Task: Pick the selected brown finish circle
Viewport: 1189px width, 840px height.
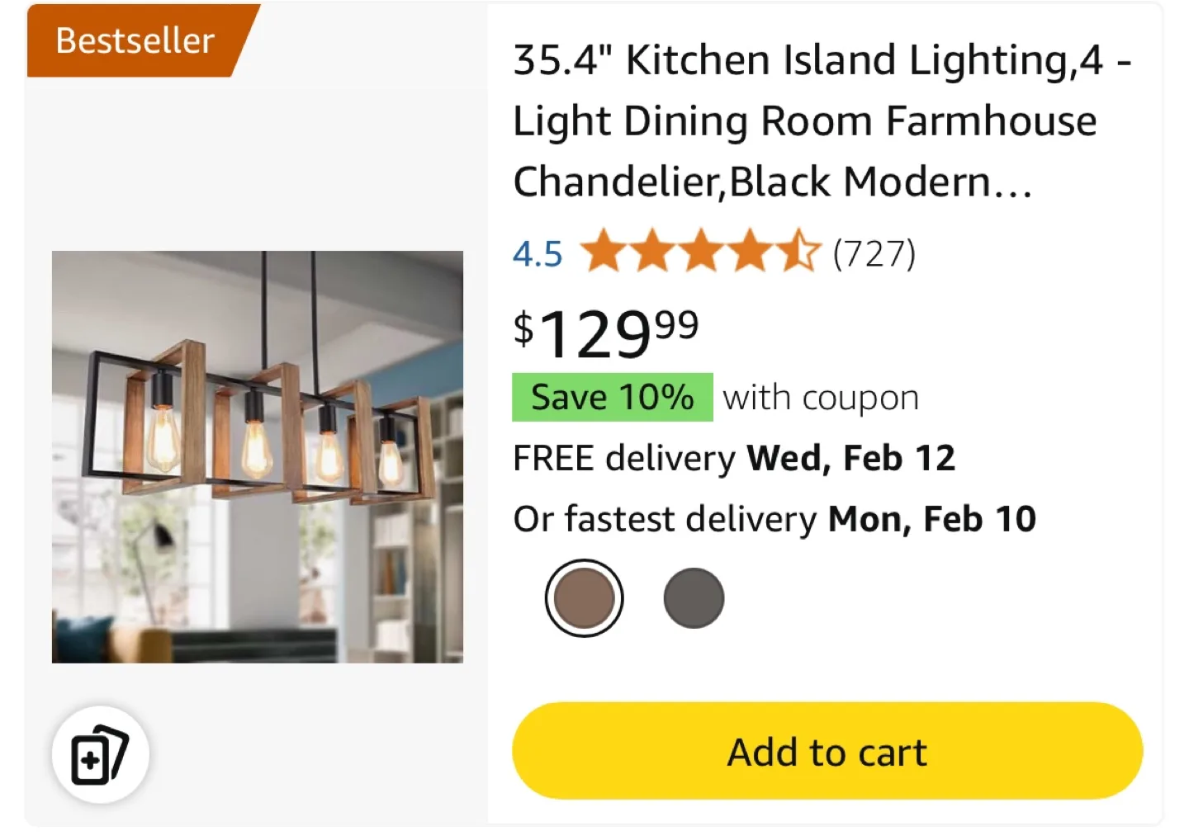Action: tap(584, 597)
